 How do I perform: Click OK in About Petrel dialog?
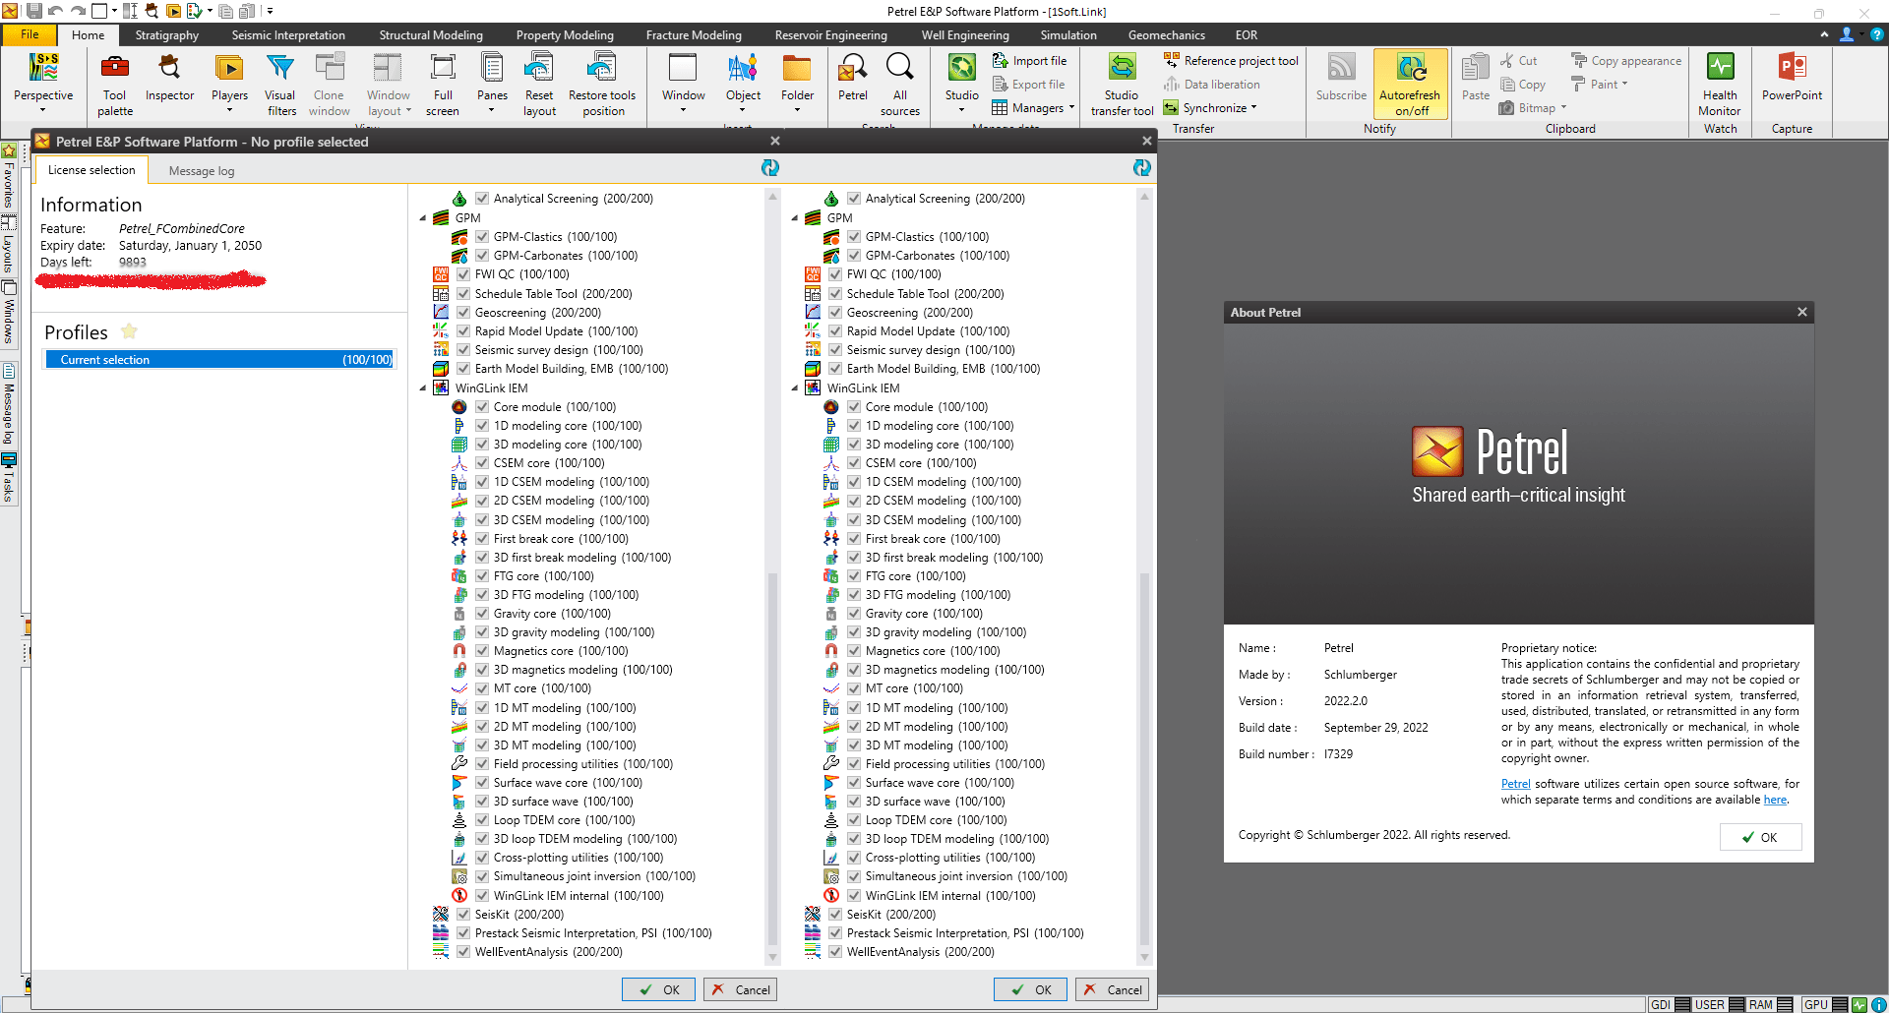(x=1760, y=838)
